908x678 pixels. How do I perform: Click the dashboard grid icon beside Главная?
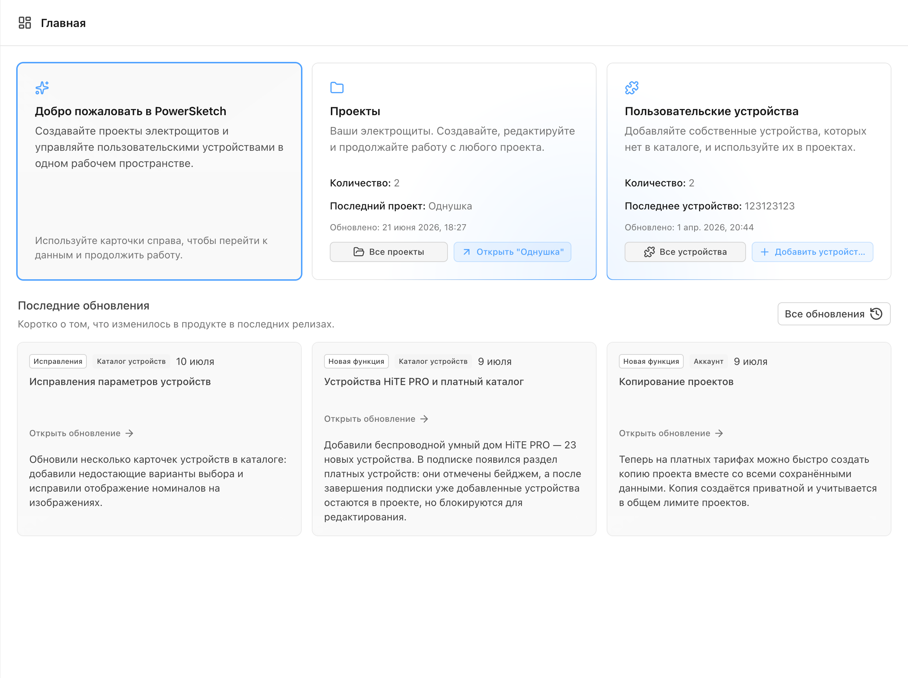click(x=24, y=23)
